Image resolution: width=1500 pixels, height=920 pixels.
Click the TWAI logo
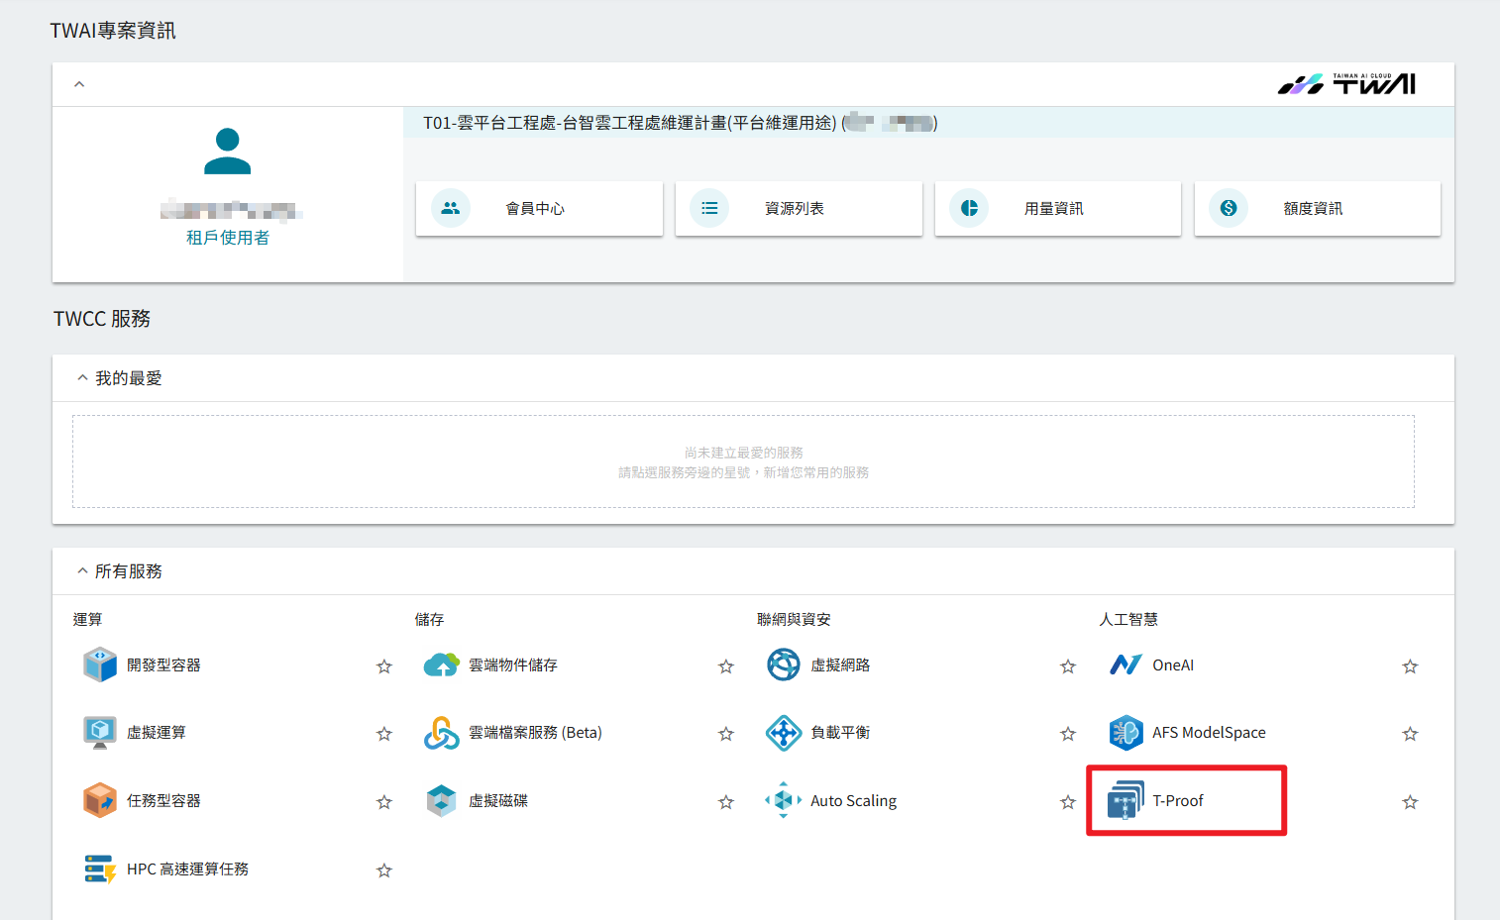[1346, 84]
